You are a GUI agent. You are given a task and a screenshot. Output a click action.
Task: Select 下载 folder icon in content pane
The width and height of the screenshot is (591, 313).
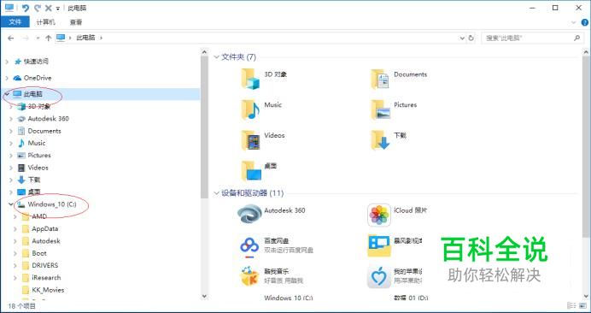[380, 140]
